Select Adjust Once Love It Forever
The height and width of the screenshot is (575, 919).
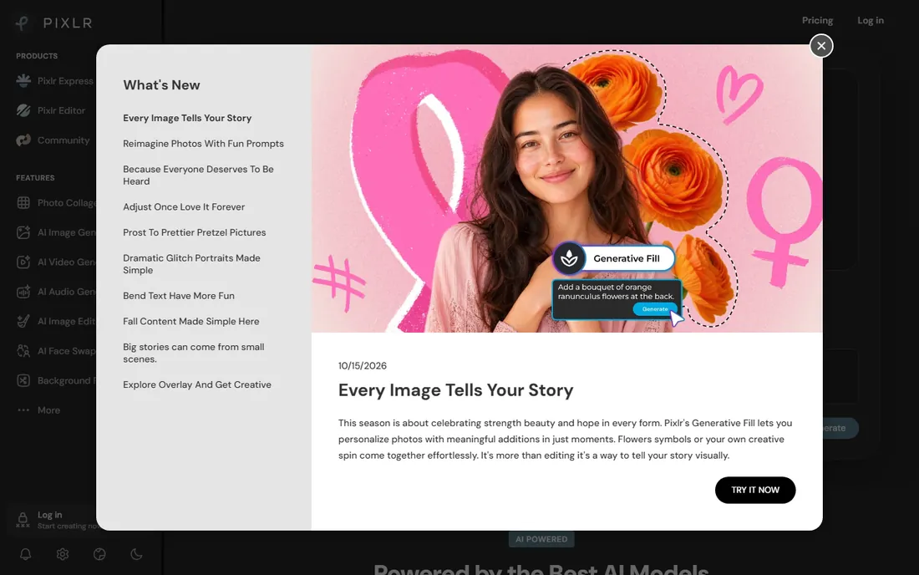[x=184, y=207]
